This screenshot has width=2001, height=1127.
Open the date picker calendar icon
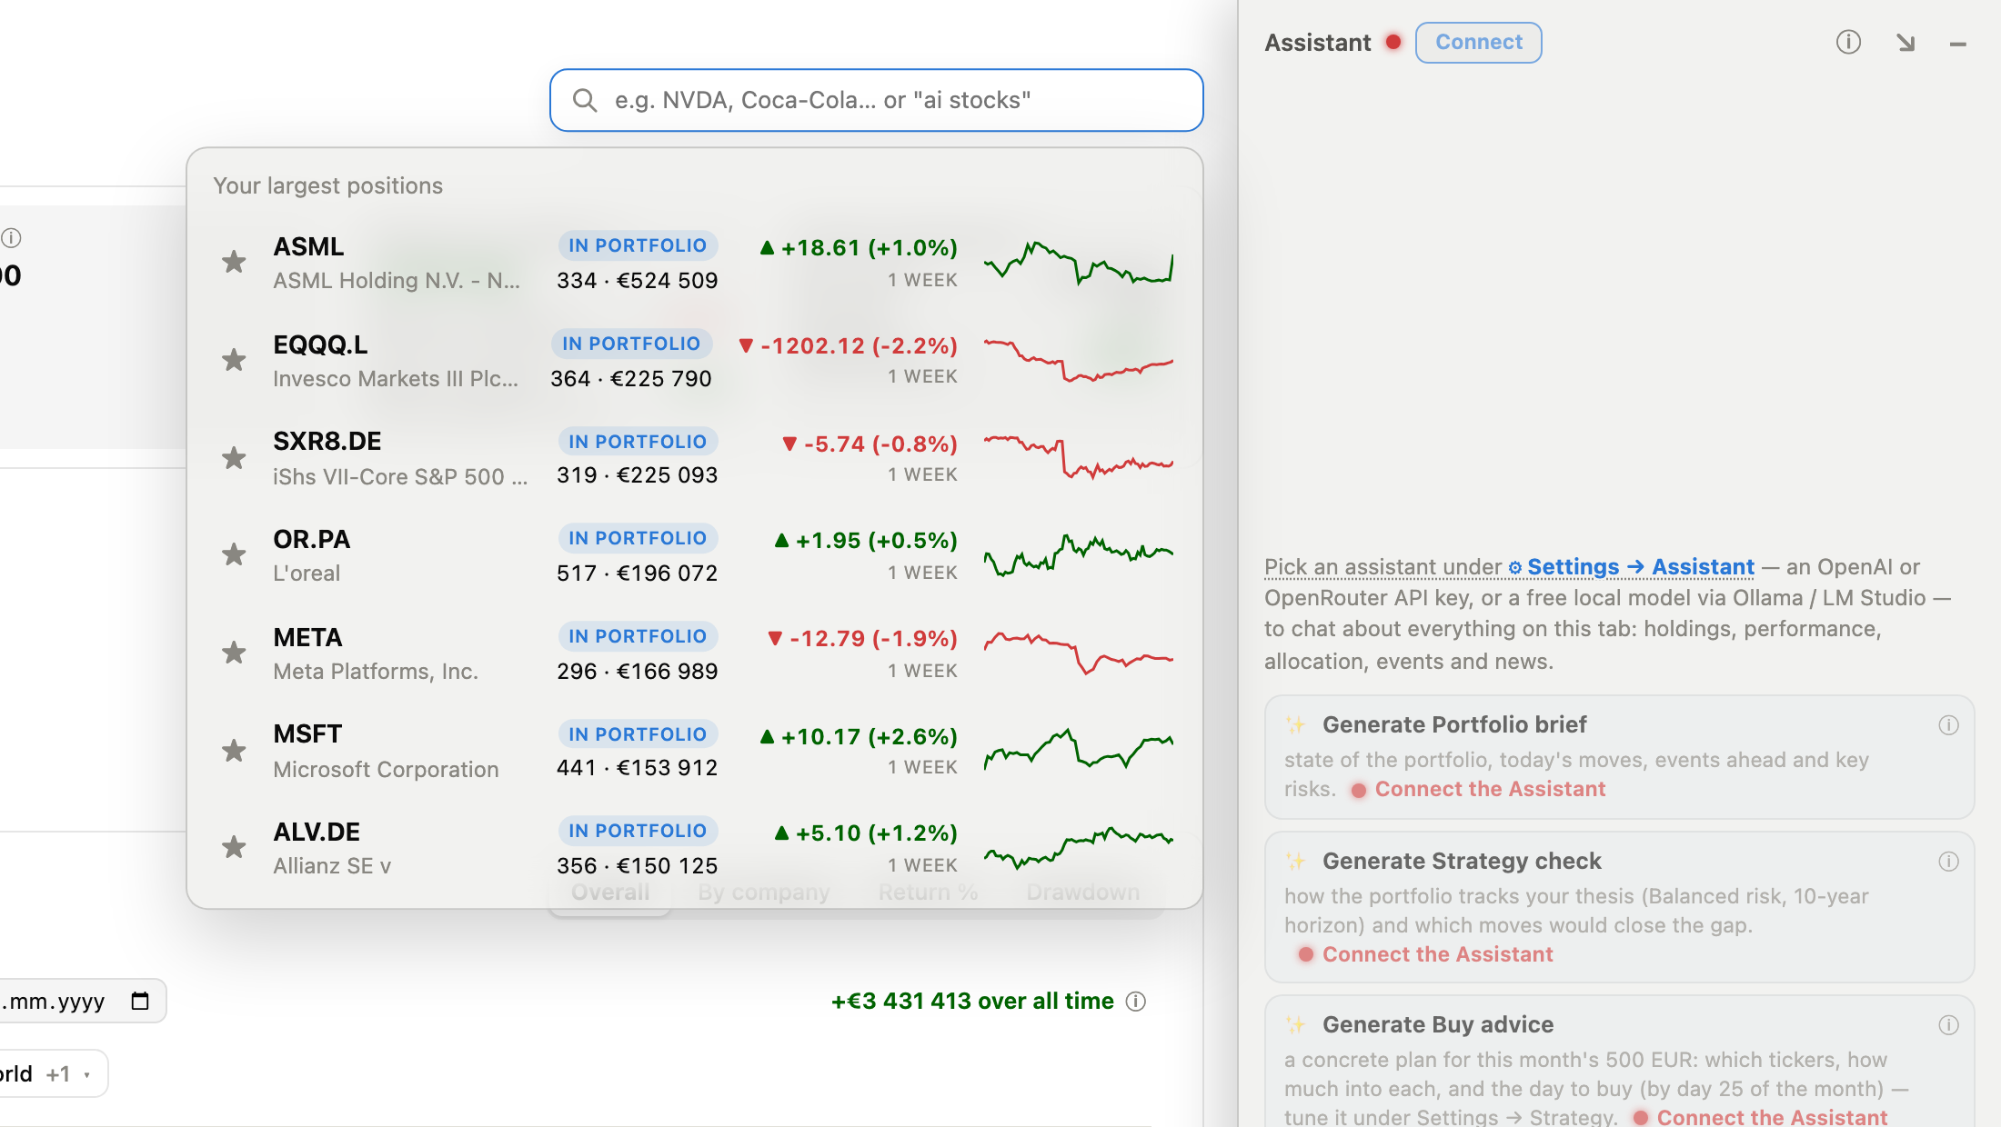tap(140, 1001)
